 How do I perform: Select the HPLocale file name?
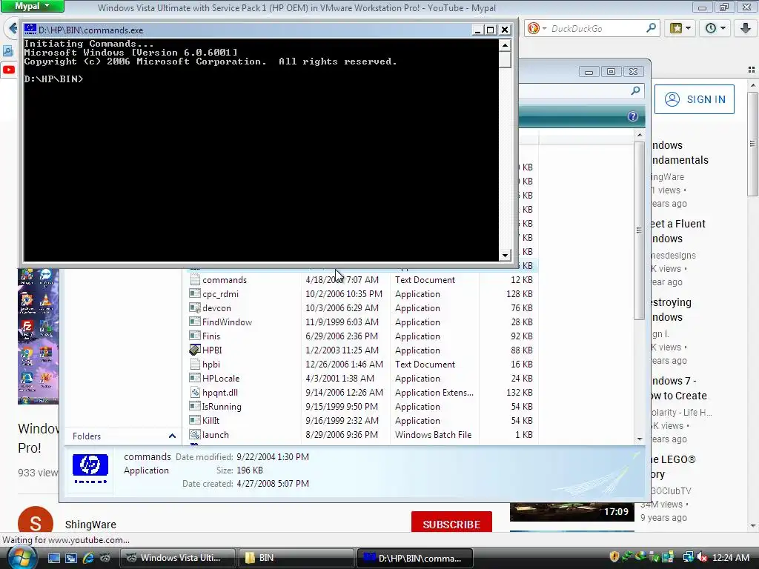click(221, 379)
